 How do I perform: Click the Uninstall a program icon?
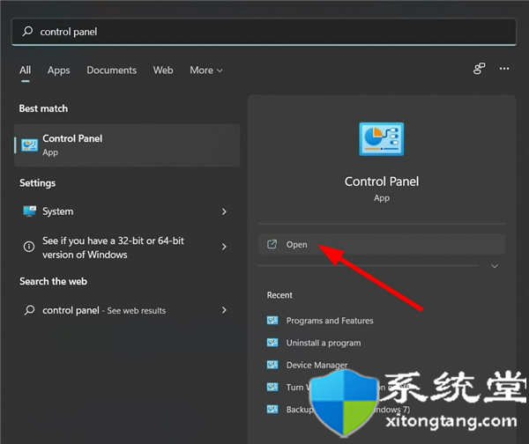pyautogui.click(x=272, y=343)
